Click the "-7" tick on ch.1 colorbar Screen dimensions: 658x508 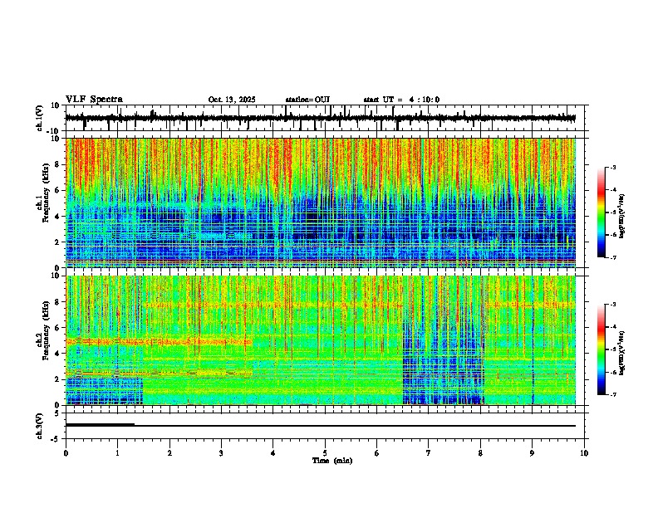click(612, 257)
